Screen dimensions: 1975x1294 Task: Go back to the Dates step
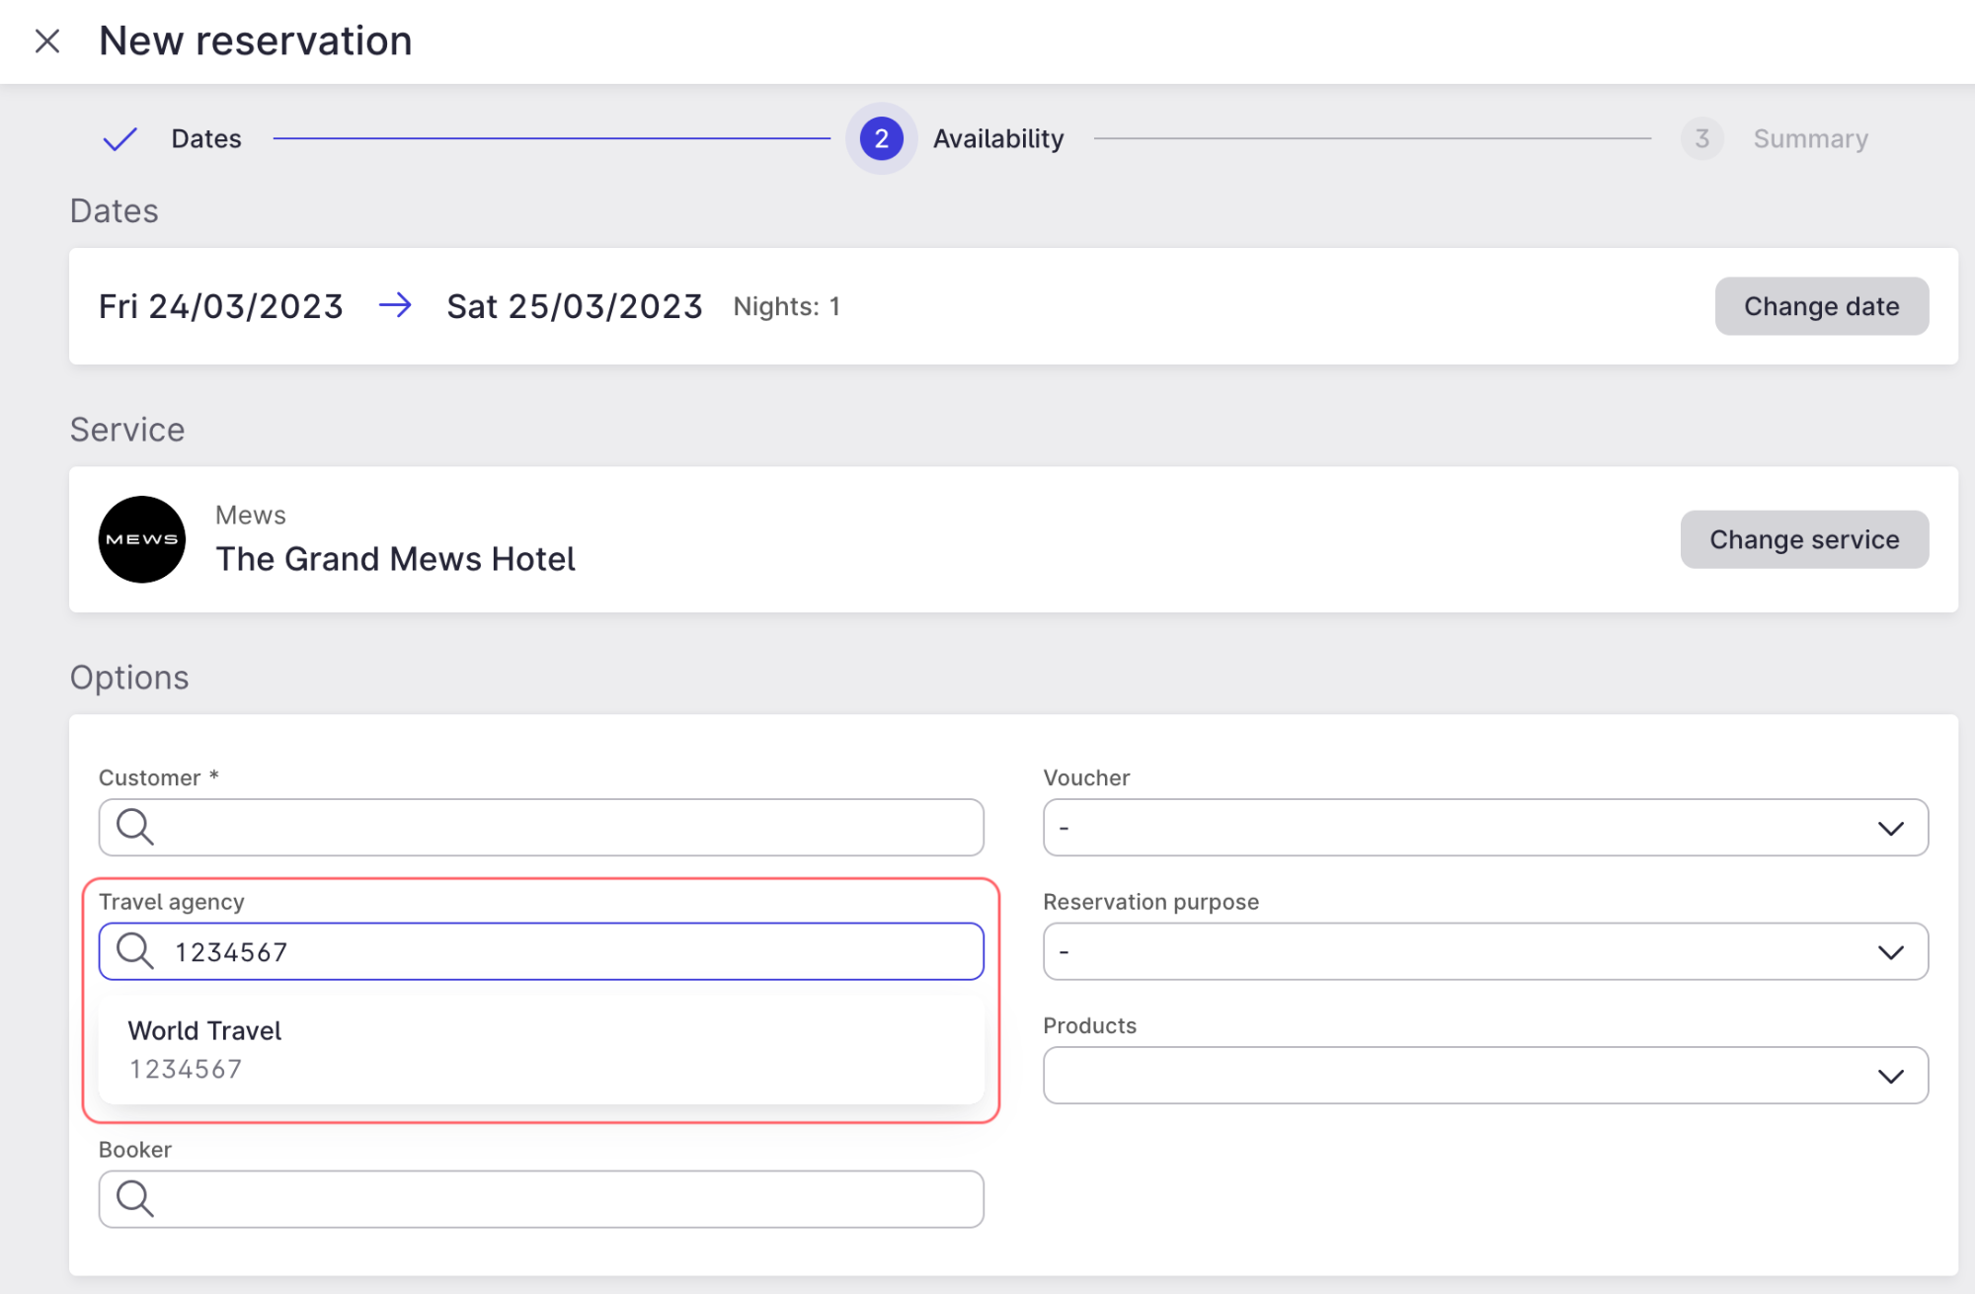pos(206,138)
